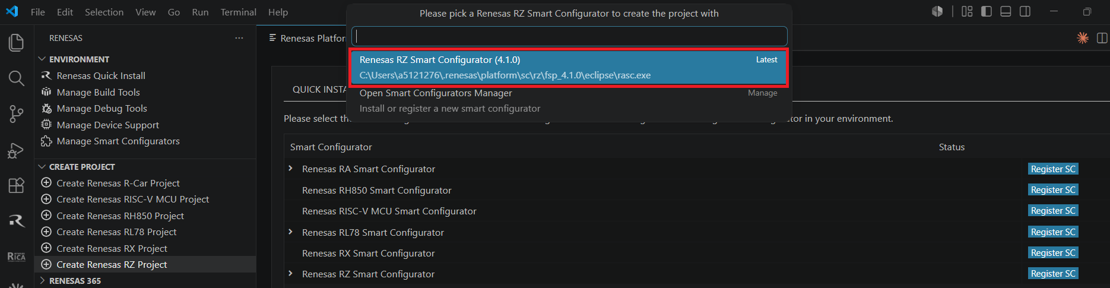Open the Extensions view
The height and width of the screenshot is (288, 1110).
click(17, 185)
